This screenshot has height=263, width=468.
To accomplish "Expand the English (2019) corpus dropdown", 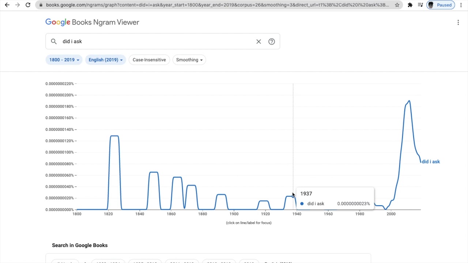I will tap(105, 60).
